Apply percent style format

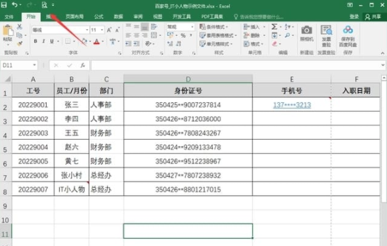tap(183, 36)
